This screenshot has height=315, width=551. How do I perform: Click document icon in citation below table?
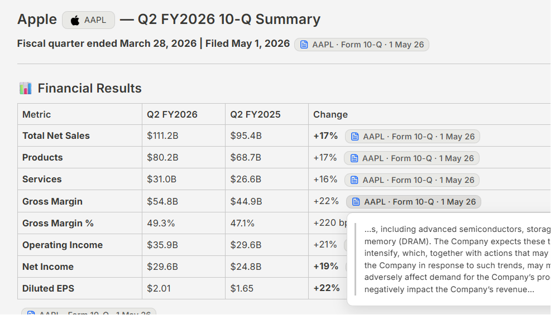31,313
